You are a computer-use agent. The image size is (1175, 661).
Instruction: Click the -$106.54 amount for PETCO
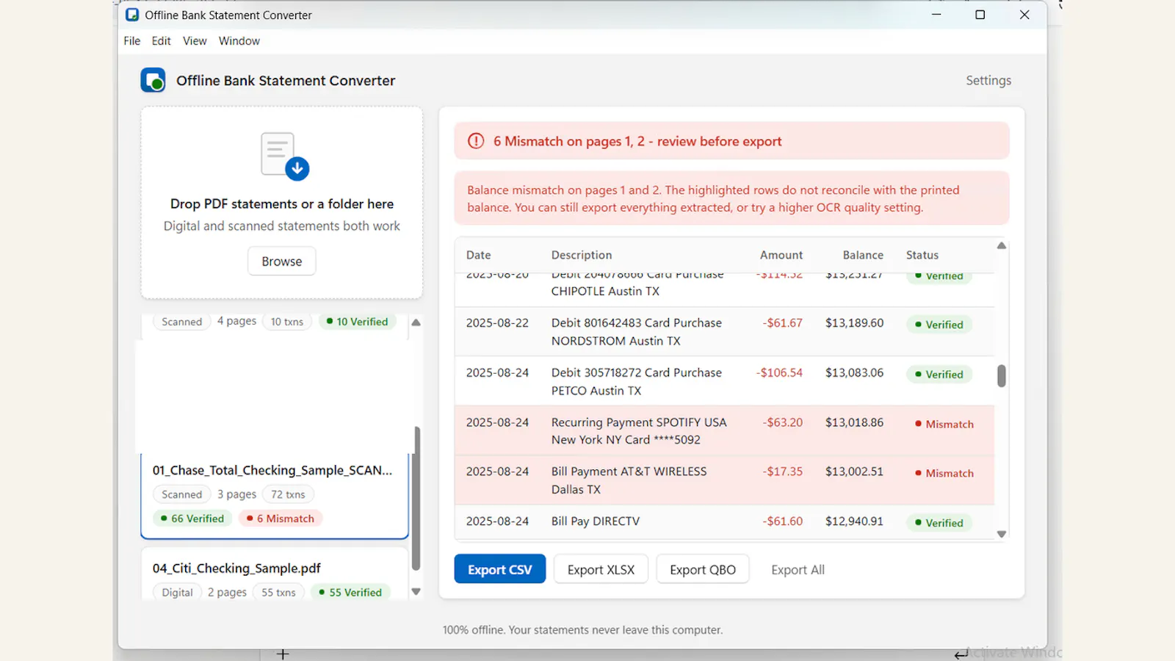[x=779, y=372]
